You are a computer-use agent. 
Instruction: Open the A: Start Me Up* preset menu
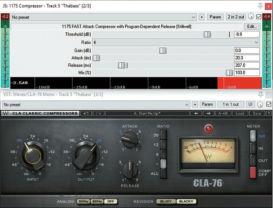tap(147, 113)
